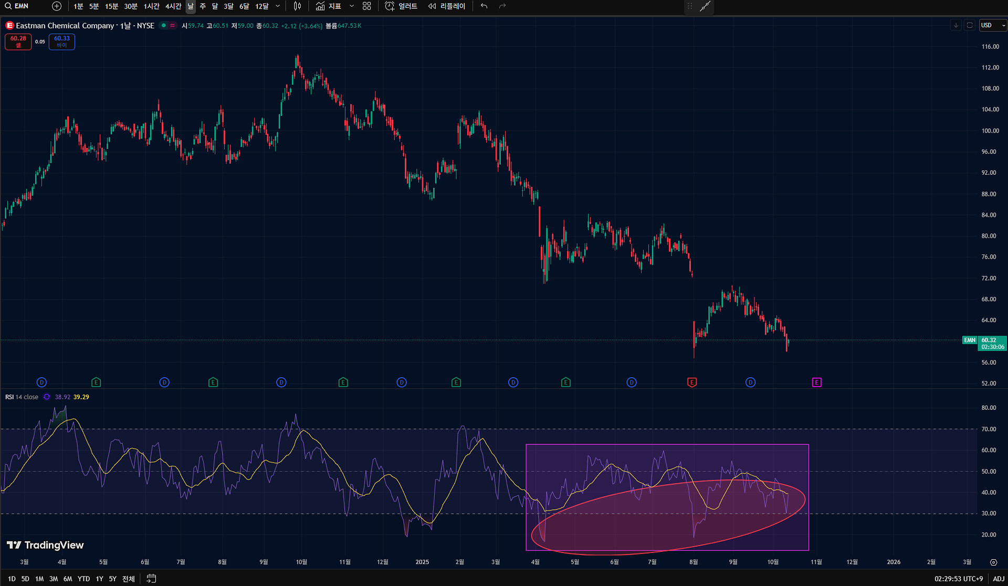
Task: Click the red earnings E marker
Action: click(x=692, y=382)
